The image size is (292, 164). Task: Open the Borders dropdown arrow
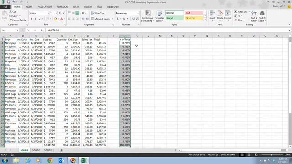(x=50, y=19)
